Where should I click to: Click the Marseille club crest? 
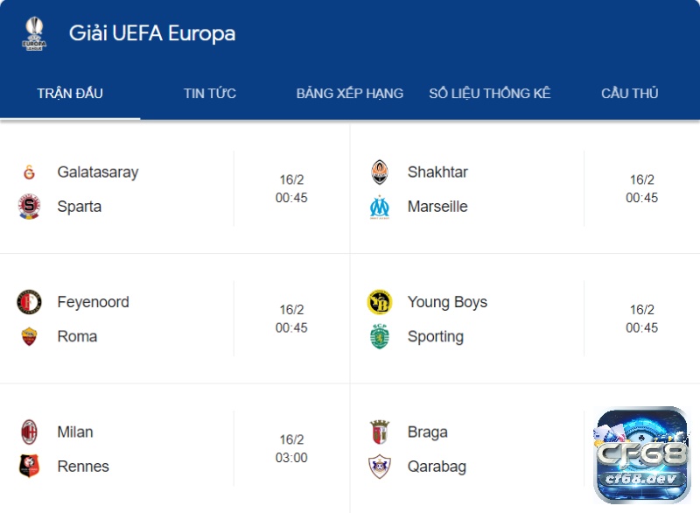point(380,207)
